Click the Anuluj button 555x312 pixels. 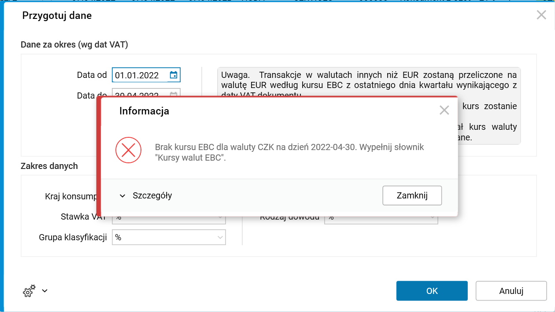511,291
